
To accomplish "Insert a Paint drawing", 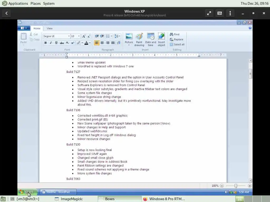I will tap(139, 39).
